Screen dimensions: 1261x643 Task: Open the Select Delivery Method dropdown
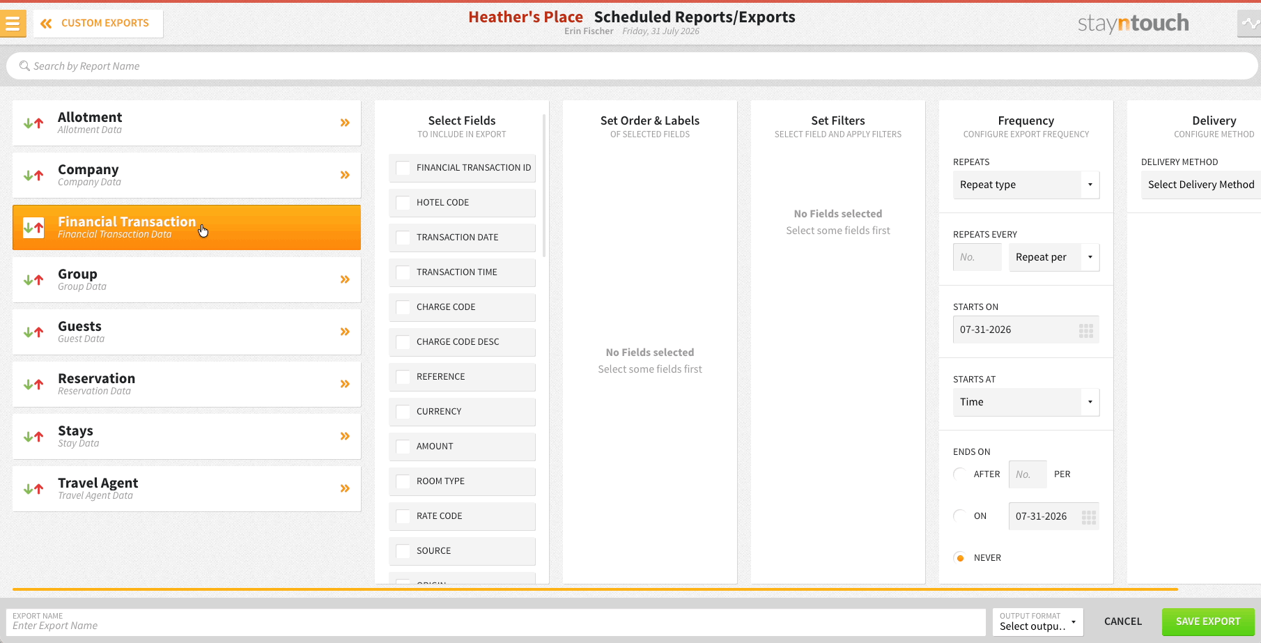coord(1201,185)
